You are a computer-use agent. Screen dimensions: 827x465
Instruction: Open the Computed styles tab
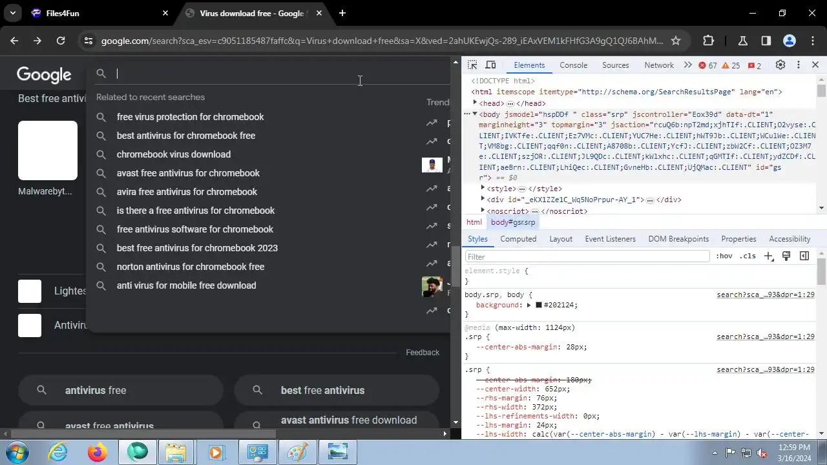pos(518,239)
